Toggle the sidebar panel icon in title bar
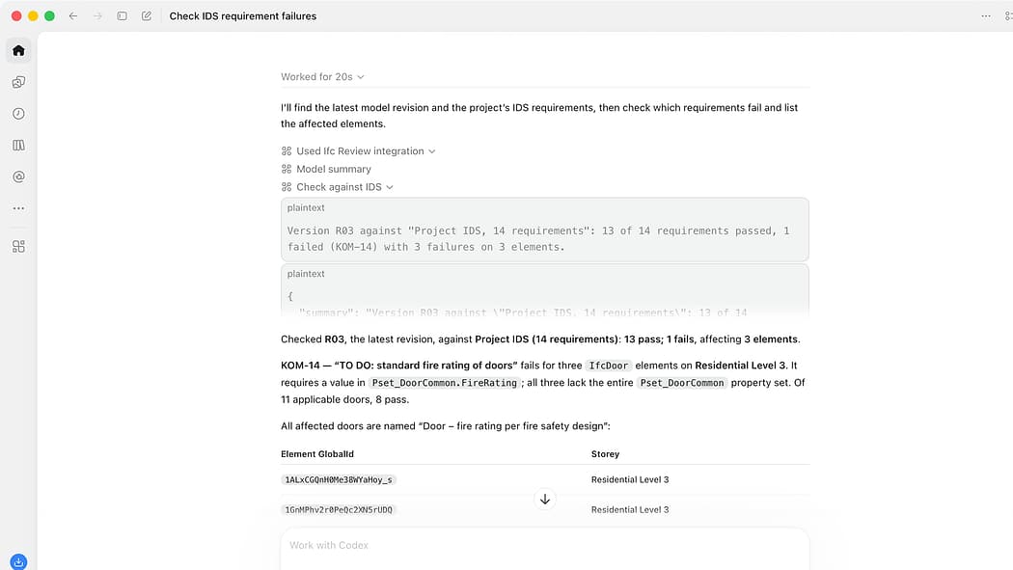 click(x=123, y=16)
